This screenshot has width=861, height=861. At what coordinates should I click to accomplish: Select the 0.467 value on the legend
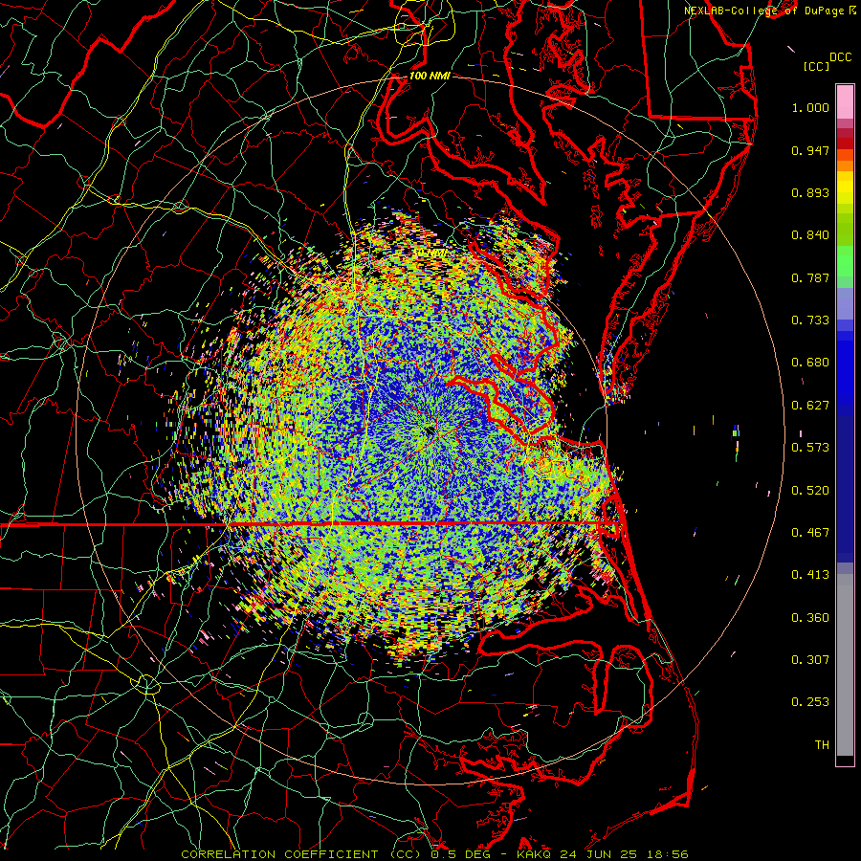[810, 533]
